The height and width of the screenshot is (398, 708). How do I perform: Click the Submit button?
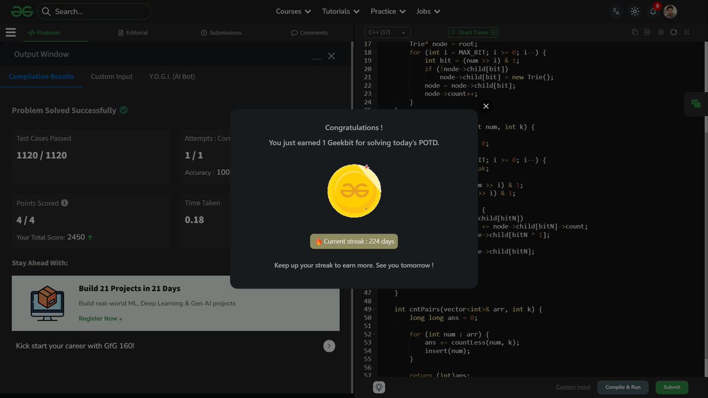(671, 387)
